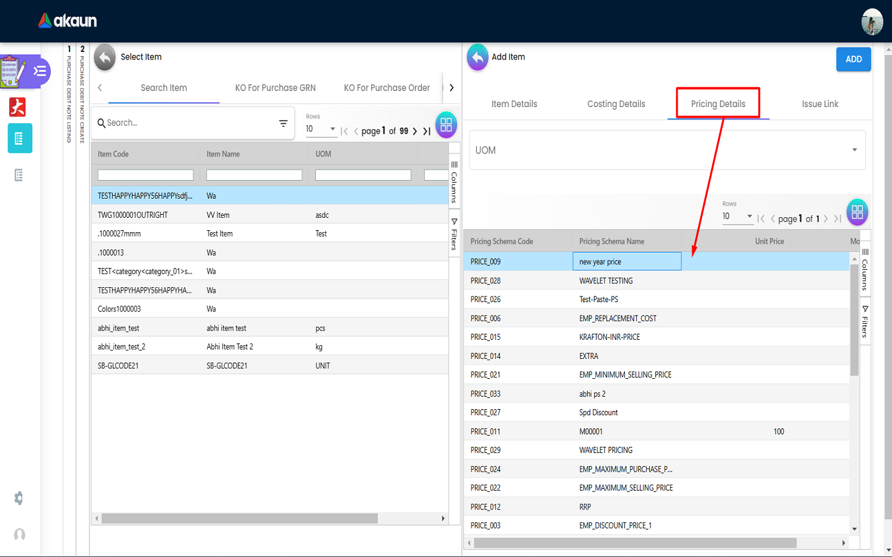Switch to the Costing Details tab
This screenshot has height=557, width=892.
click(x=616, y=104)
